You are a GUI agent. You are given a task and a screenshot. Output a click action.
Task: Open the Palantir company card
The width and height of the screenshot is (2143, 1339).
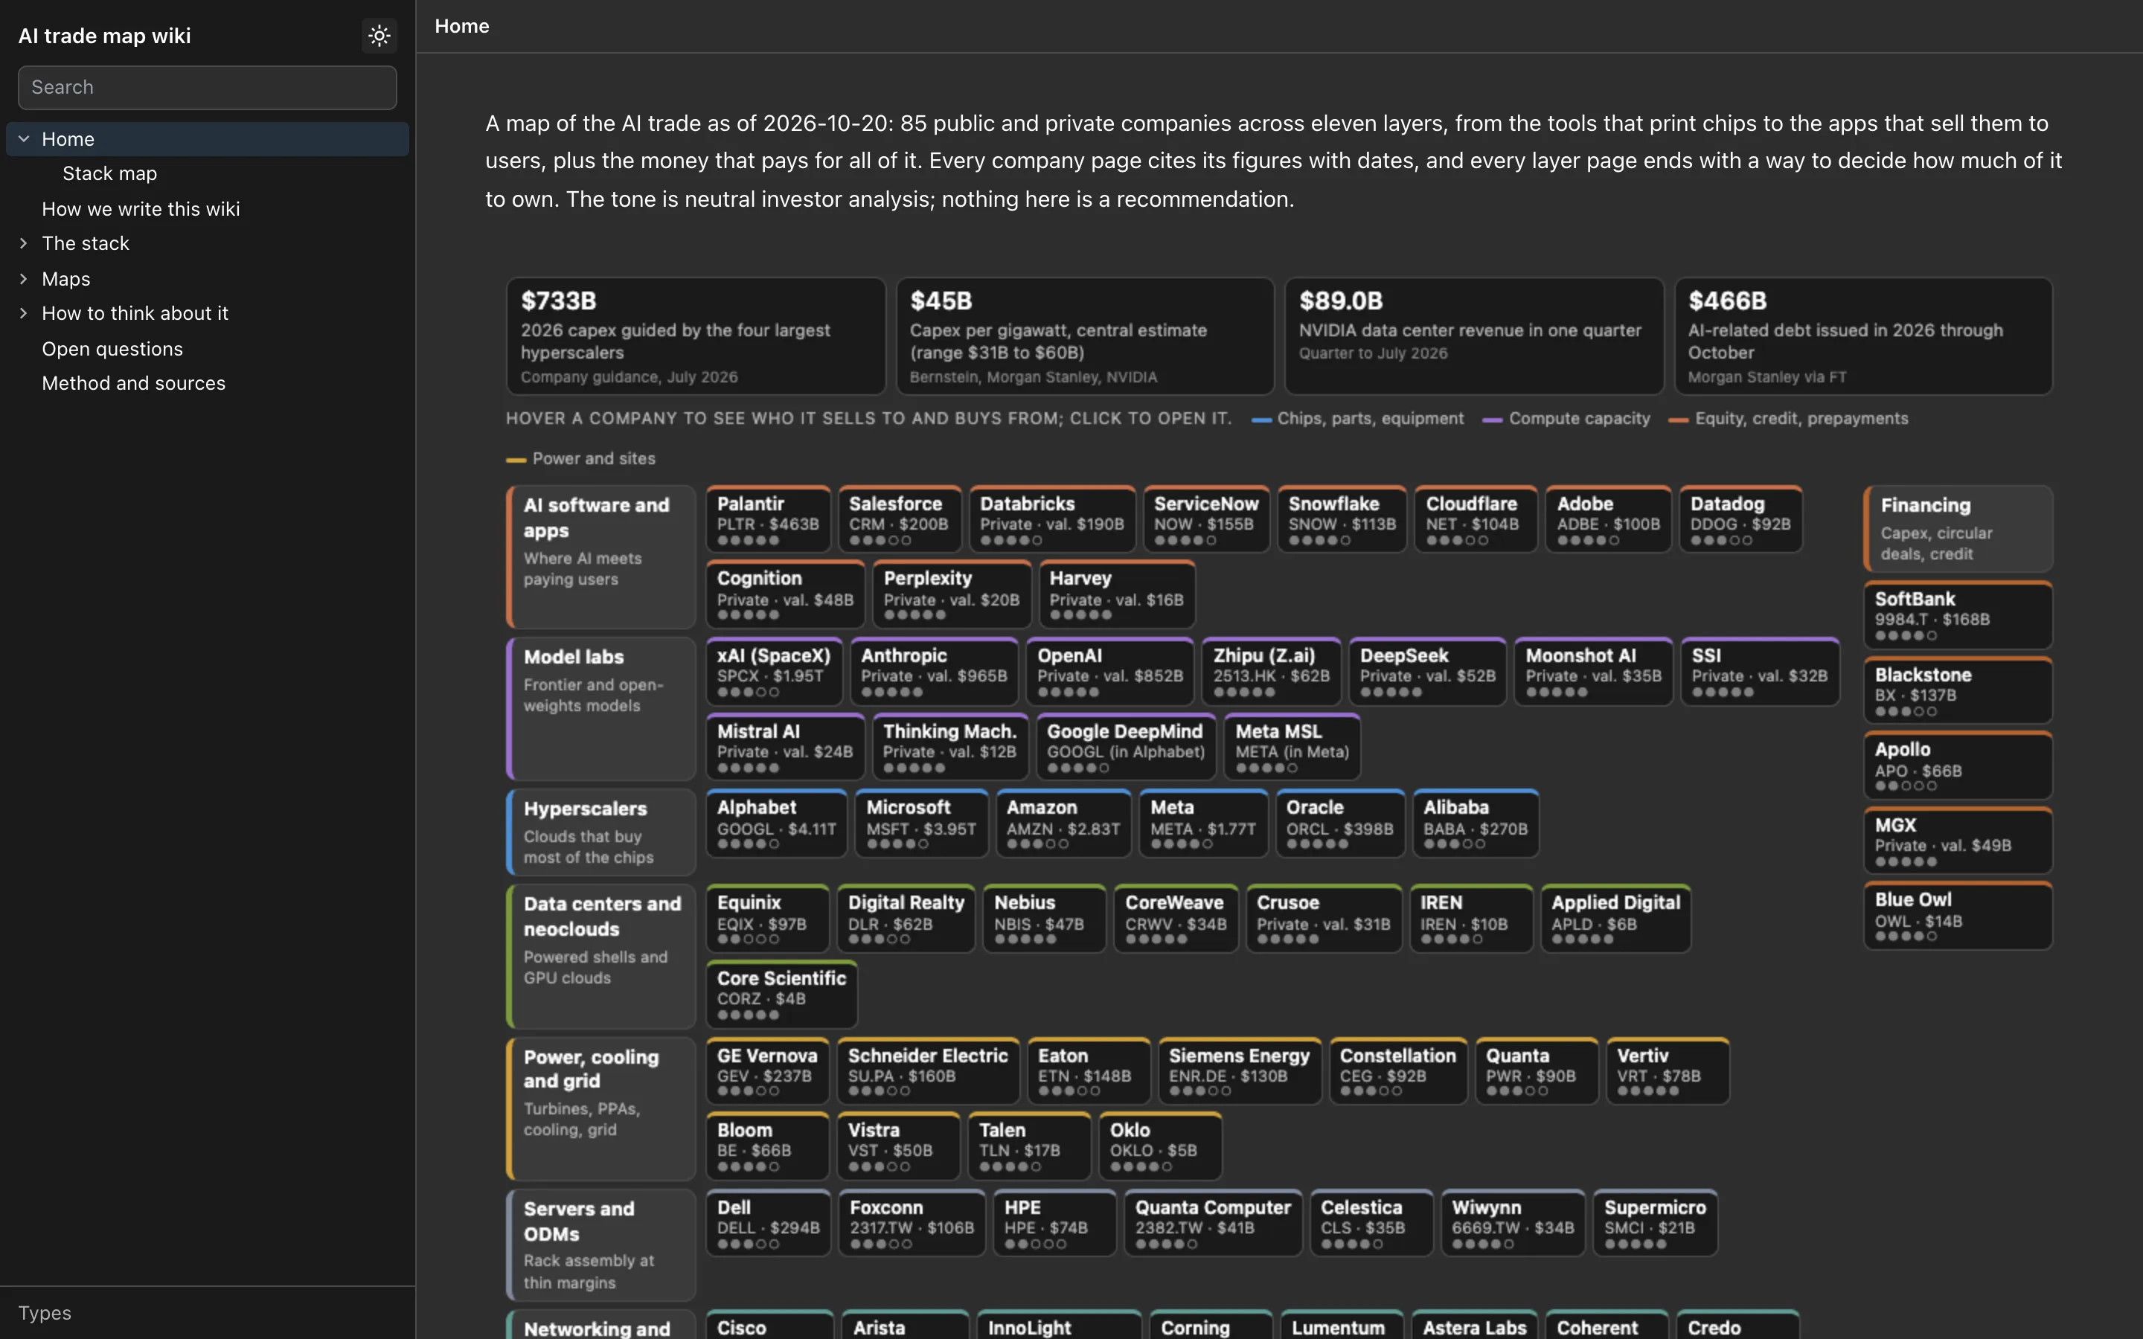coord(768,519)
